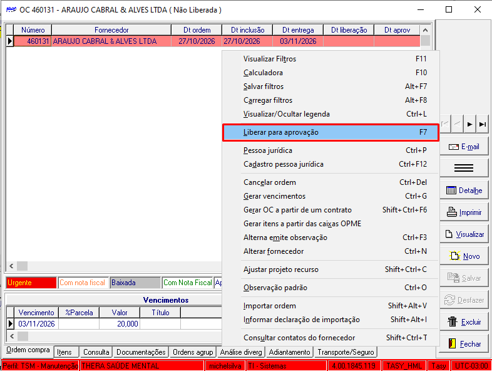492x371 pixels.
Task: Click the Dt aprov column header
Action: (x=397, y=30)
